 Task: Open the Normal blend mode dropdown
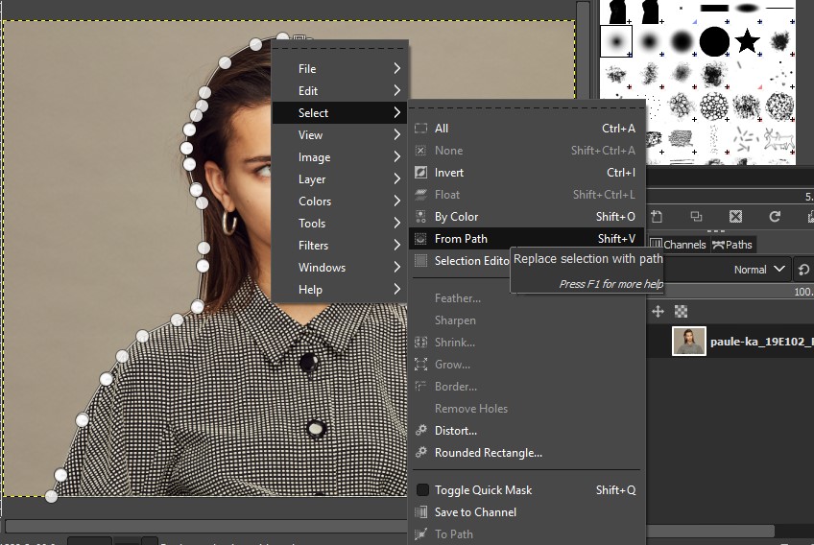(759, 270)
